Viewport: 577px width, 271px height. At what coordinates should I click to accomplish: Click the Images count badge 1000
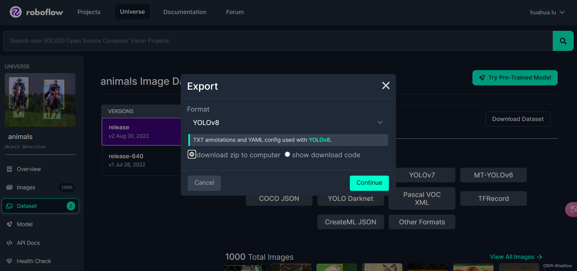point(67,187)
